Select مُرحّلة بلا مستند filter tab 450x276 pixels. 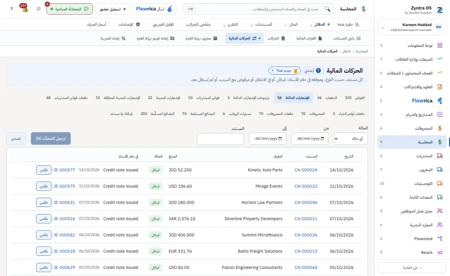[x=121, y=114]
